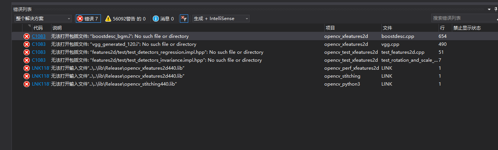Open C1083 link for test_detectors_regression.impl.hpp error

coord(38,52)
